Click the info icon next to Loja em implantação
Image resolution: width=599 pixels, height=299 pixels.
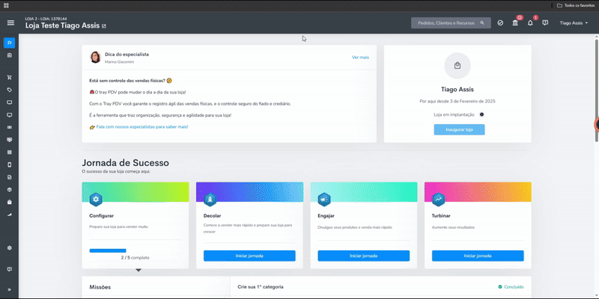481,114
